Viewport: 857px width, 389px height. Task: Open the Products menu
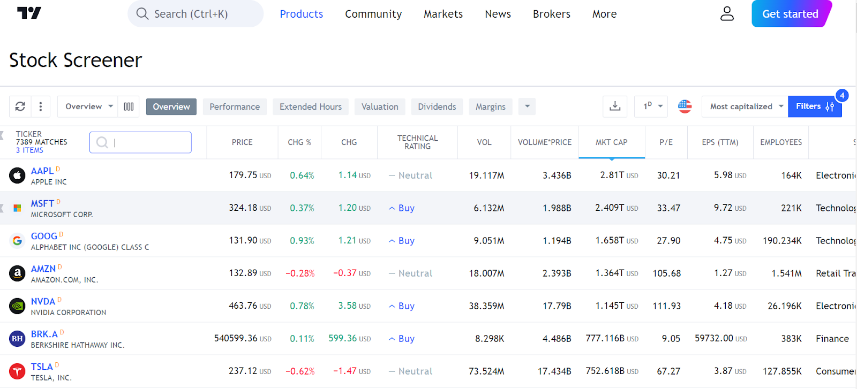click(302, 14)
